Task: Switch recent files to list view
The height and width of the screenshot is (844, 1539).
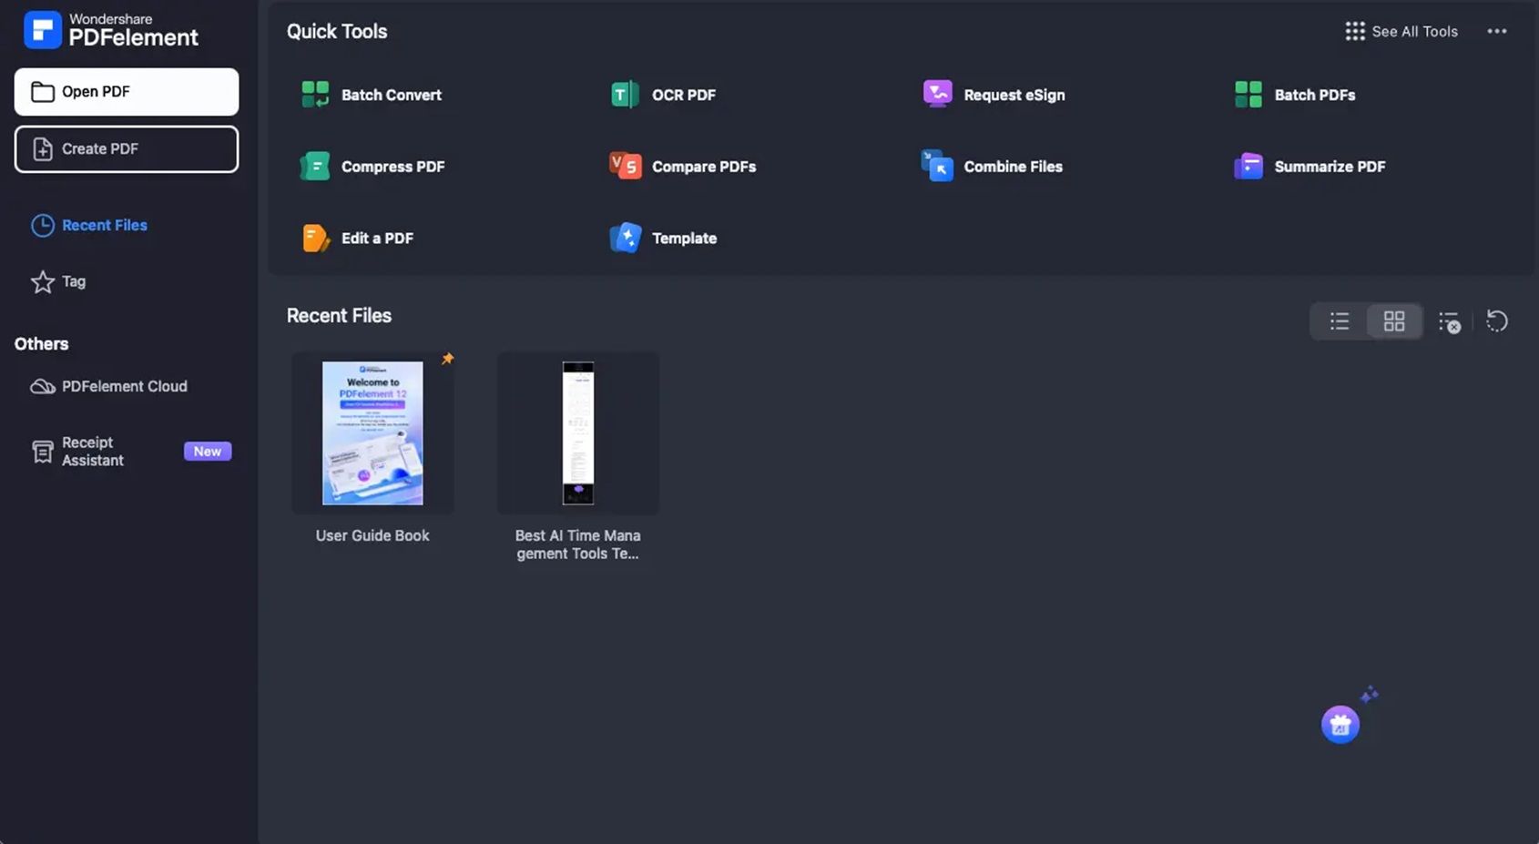Action: pos(1339,320)
